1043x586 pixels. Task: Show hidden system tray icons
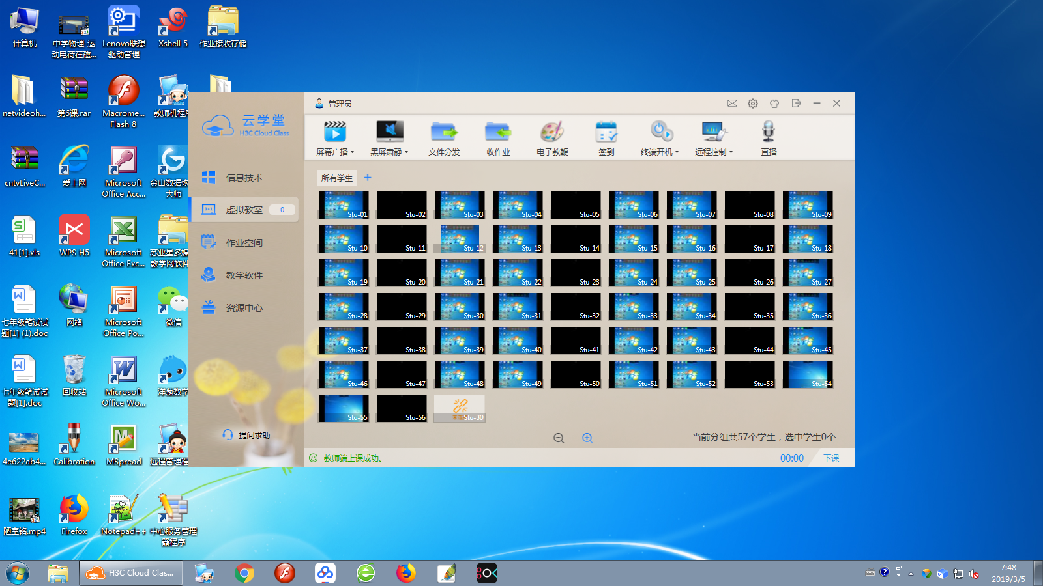(911, 574)
